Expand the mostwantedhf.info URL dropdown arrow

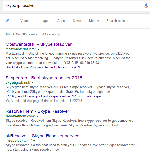pyautogui.click(x=38, y=49)
